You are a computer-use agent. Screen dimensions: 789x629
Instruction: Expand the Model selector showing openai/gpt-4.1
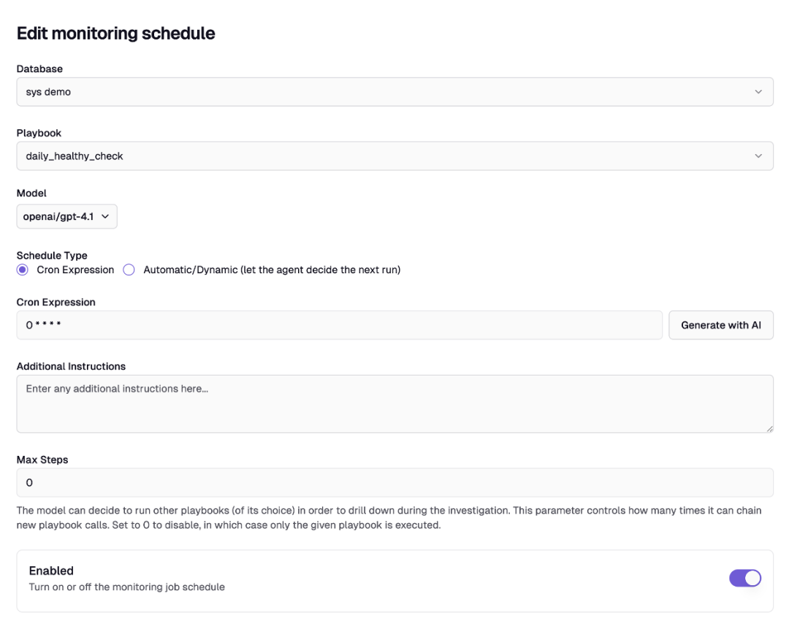[x=66, y=217]
